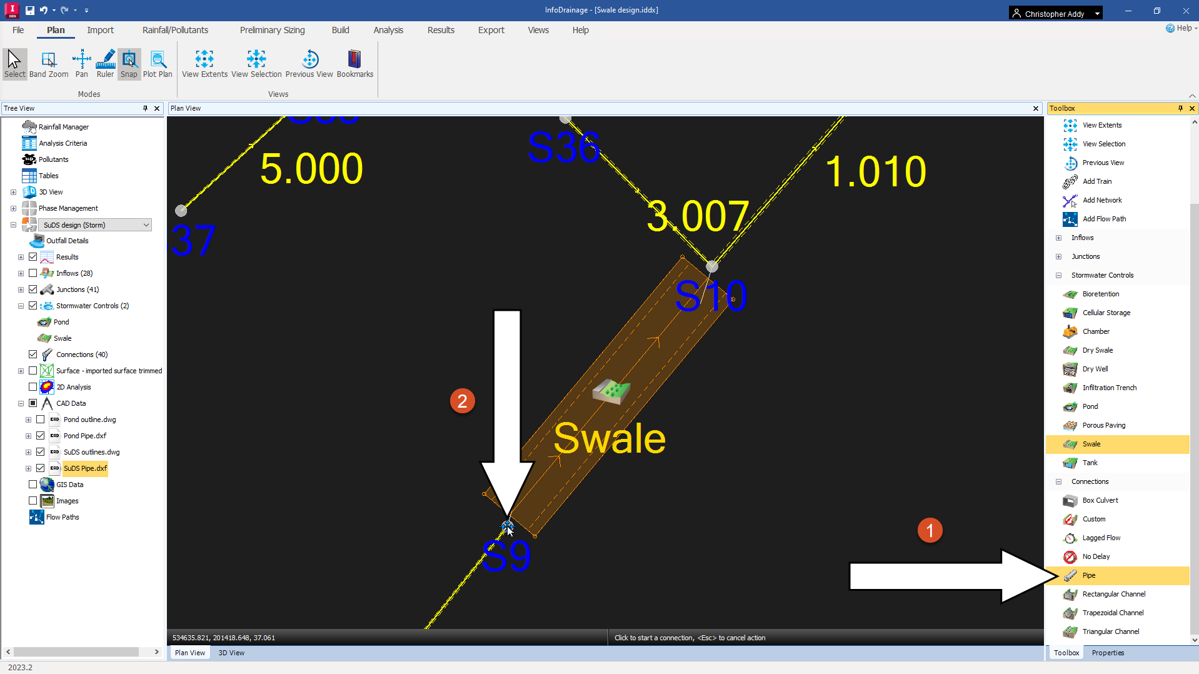Go to Previous View in ribbon
The image size is (1199, 674).
coord(309,64)
